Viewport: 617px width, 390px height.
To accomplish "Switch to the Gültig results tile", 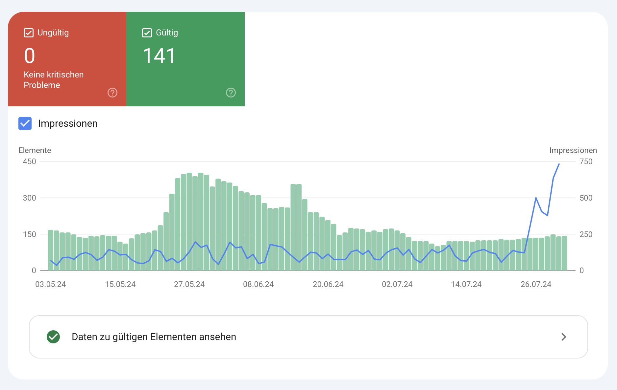I will (x=185, y=59).
